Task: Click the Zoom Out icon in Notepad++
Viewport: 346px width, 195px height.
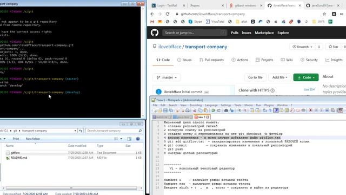Action: [x=245, y=110]
